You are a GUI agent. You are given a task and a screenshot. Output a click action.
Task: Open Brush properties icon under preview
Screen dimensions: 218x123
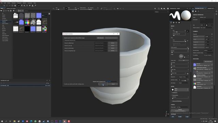[x=171, y=23]
